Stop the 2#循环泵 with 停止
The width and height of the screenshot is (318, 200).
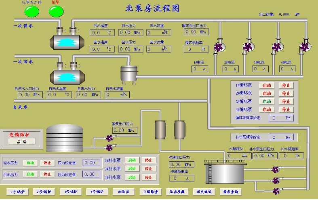(x=286, y=93)
